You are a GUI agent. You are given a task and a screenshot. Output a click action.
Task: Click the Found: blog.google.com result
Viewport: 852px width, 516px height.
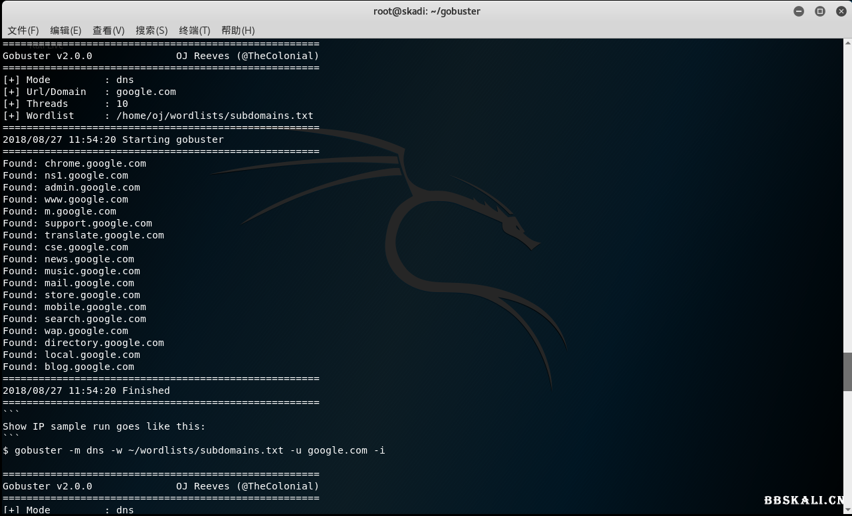(x=68, y=367)
